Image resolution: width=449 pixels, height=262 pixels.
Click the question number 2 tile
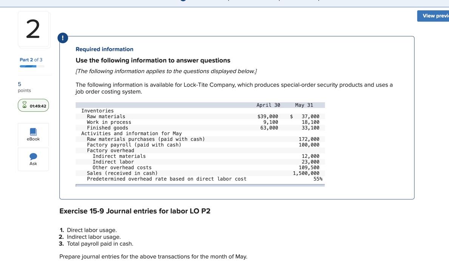coord(34,29)
